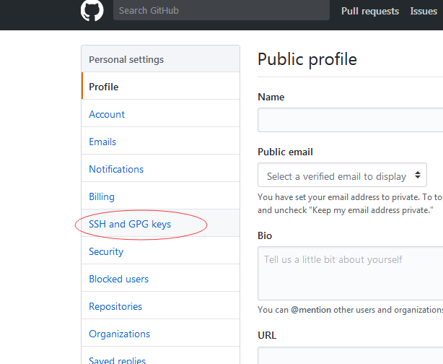Click into the Bio text area
443x364 pixels.
coord(350,272)
